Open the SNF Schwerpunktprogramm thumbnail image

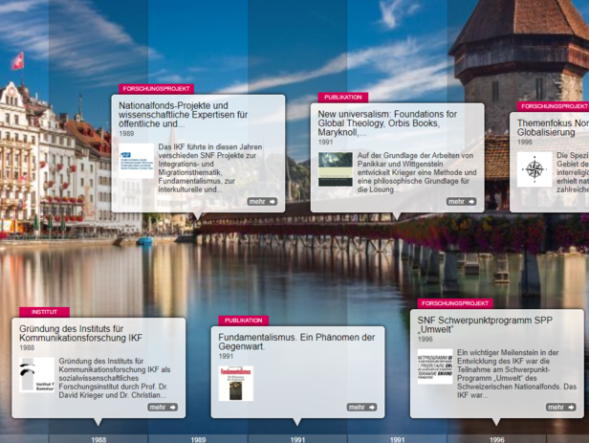point(435,367)
